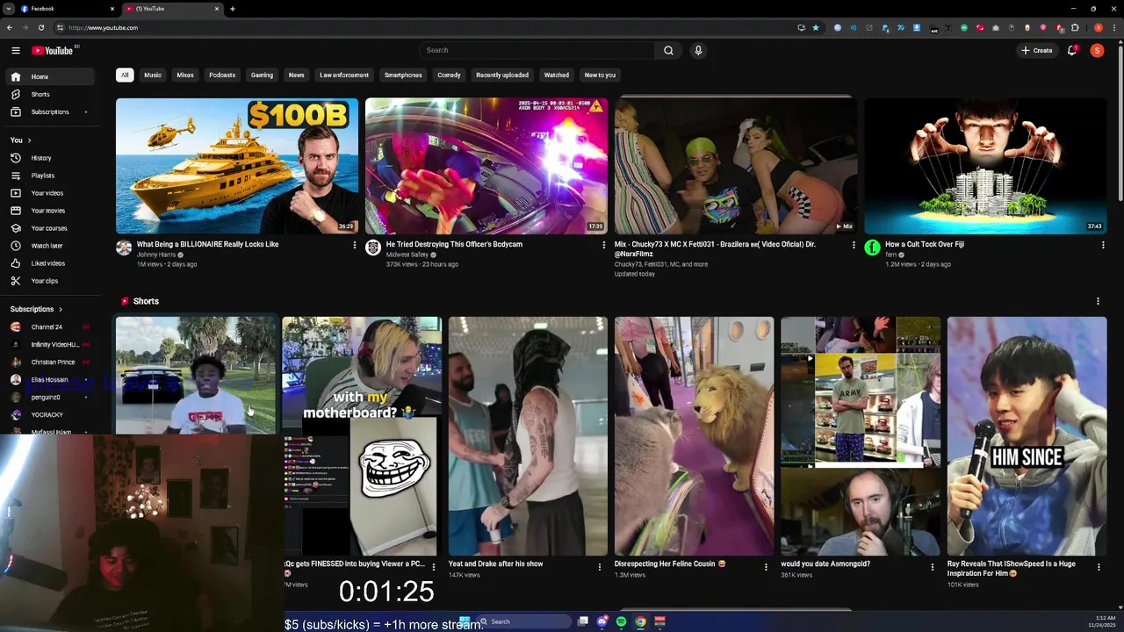Switch to the Facebook browser tab
The image size is (1124, 632).
point(66,9)
